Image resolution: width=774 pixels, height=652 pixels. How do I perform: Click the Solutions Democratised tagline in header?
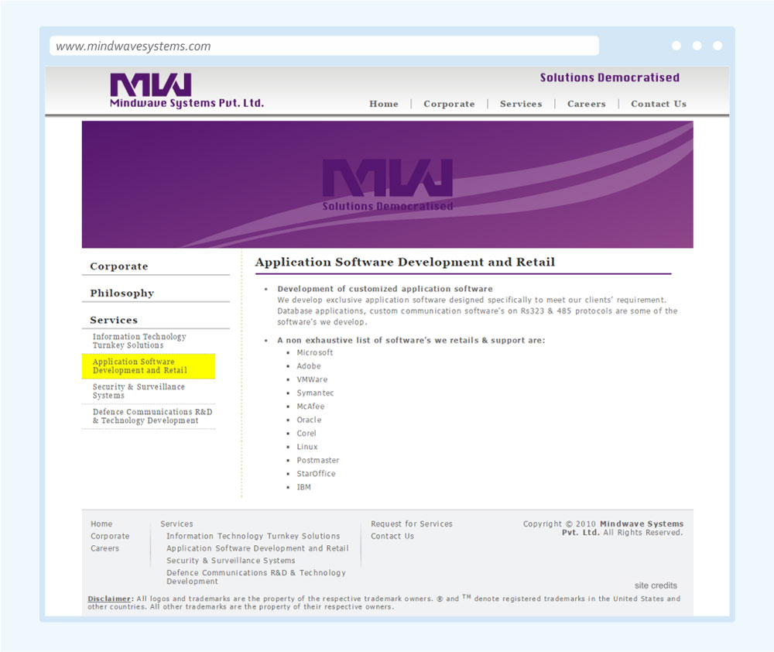point(610,77)
